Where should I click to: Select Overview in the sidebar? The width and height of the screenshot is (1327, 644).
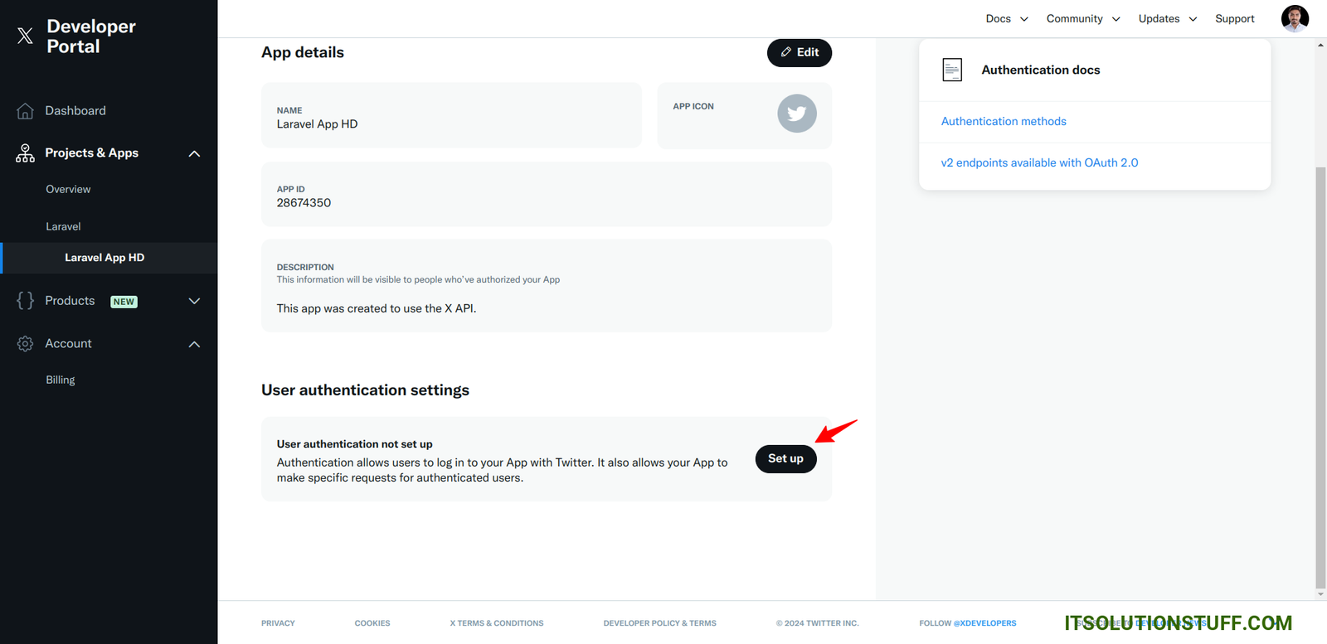(68, 190)
